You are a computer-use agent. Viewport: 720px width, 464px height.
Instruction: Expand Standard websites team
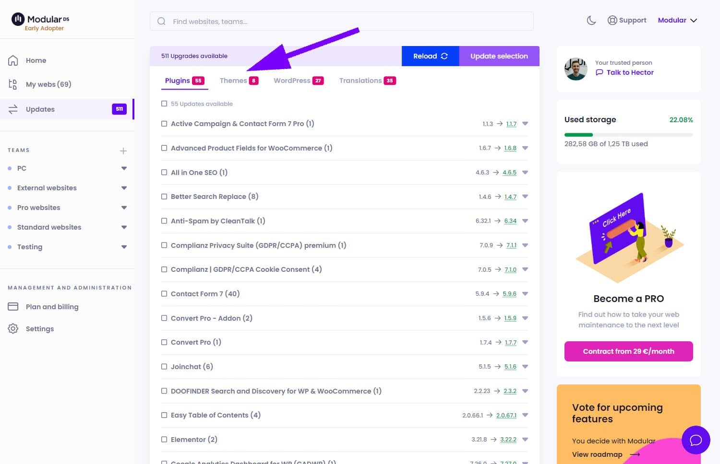(124, 227)
